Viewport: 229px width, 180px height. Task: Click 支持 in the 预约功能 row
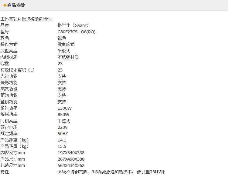[x=62, y=95]
